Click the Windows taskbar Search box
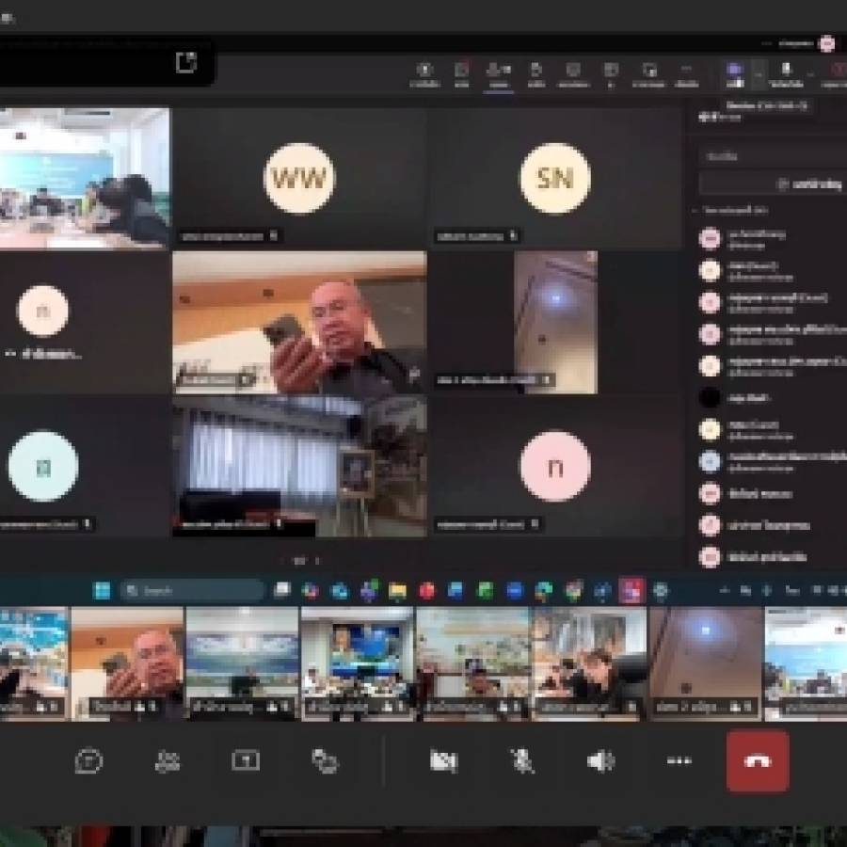 coord(192,590)
